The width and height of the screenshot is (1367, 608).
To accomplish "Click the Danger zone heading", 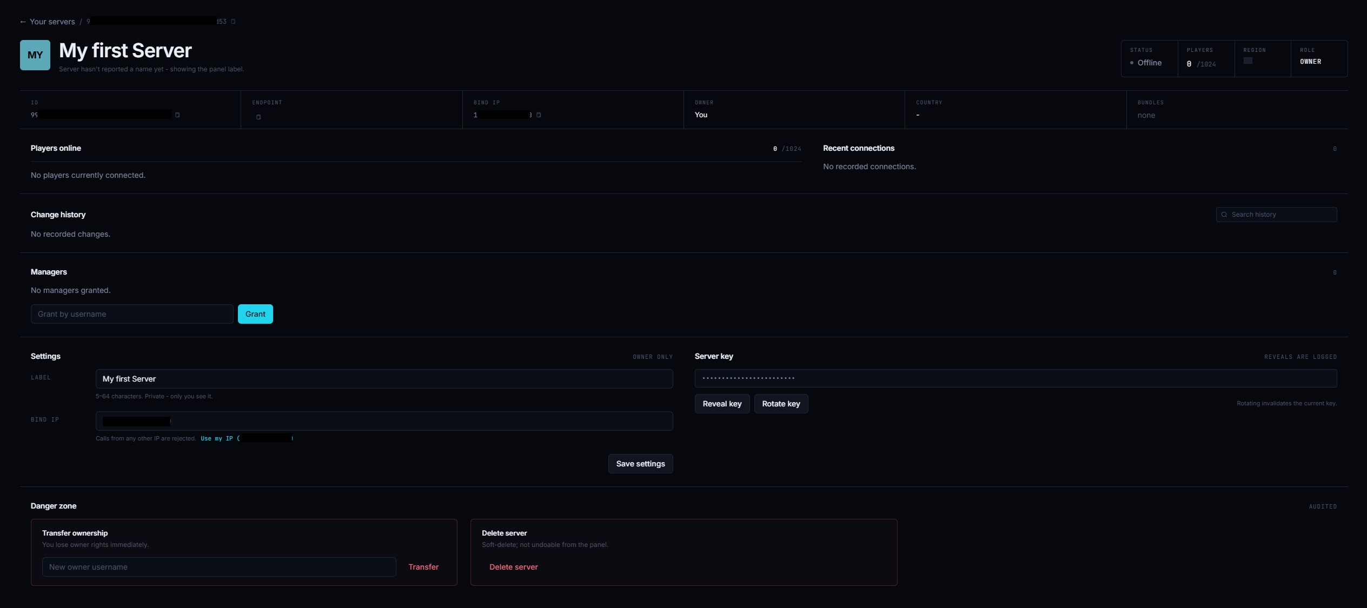I will pyautogui.click(x=54, y=506).
